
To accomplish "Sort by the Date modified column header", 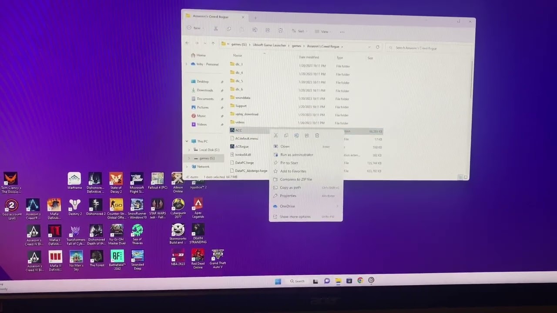I will pos(309,57).
